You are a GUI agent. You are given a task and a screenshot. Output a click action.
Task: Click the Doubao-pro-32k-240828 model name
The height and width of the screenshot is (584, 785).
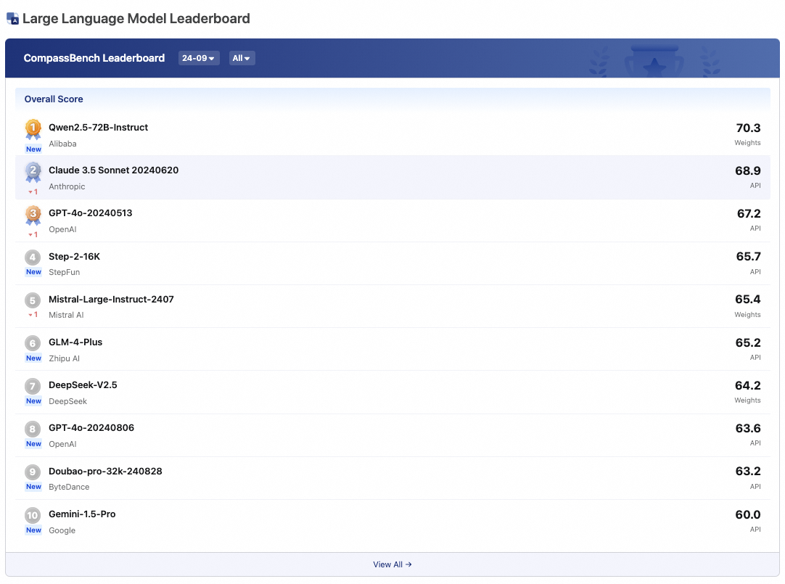105,472
